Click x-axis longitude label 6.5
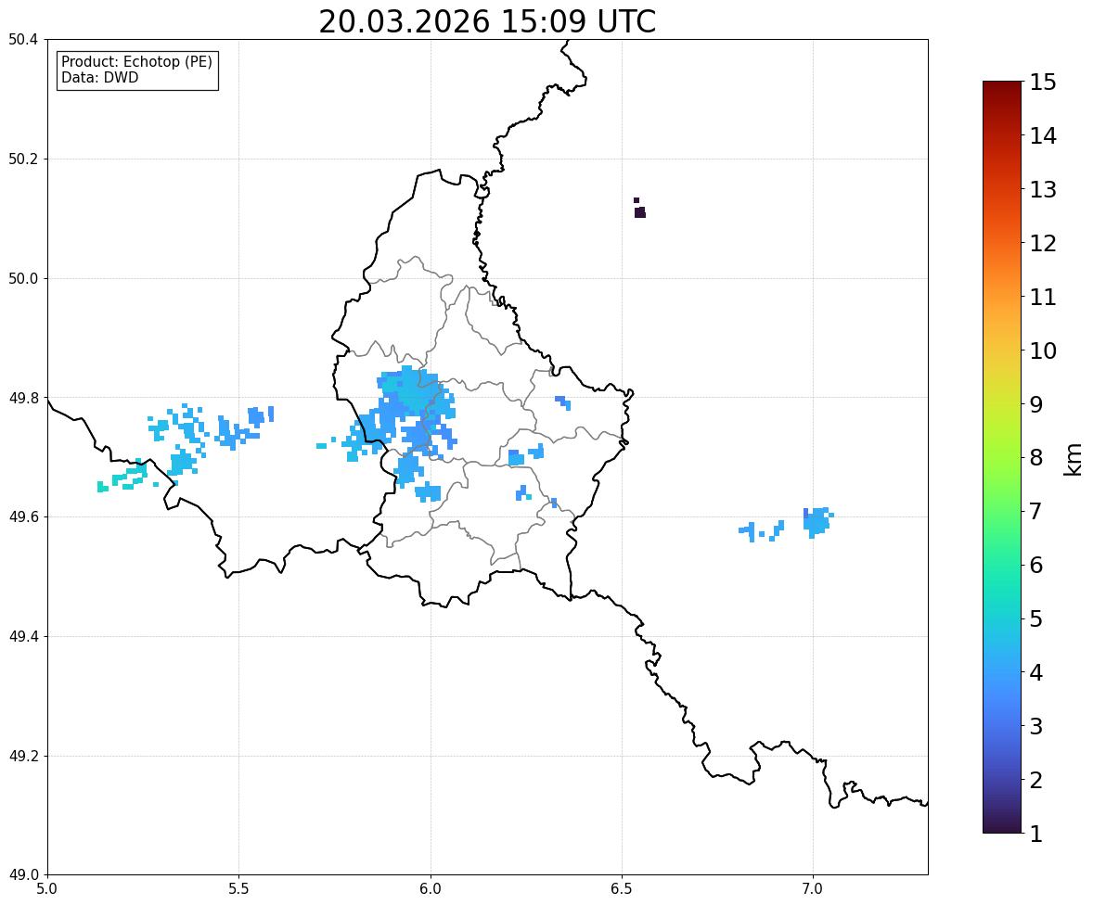 pyautogui.click(x=622, y=889)
